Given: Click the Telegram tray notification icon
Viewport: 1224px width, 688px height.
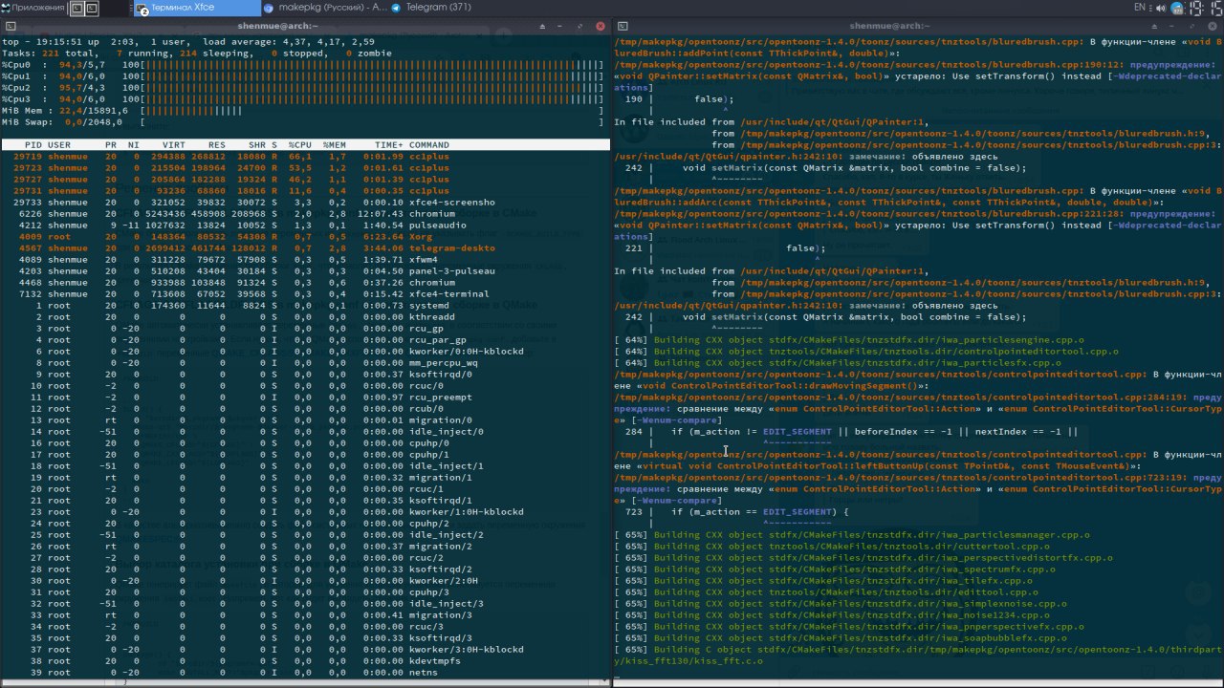Looking at the screenshot, I should (x=1175, y=8).
